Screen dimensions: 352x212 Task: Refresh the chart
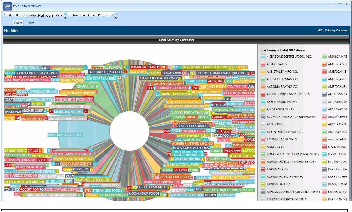(x=45, y=15)
